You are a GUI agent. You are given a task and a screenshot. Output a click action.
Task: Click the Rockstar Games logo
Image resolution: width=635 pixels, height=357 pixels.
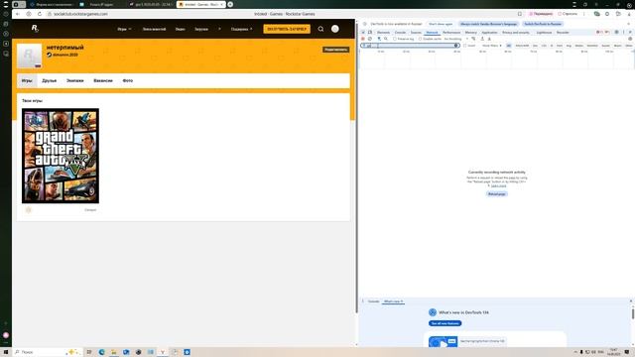pos(35,28)
